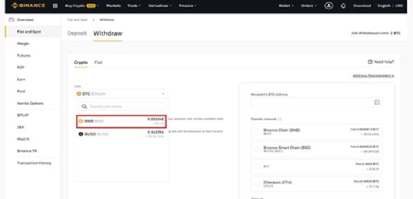Select Binance Smart Chain (BSC) network
Viewport: 413px width, 199px height.
coord(317,150)
